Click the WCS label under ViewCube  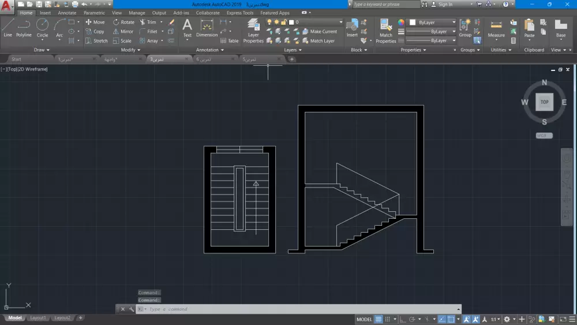point(544,136)
